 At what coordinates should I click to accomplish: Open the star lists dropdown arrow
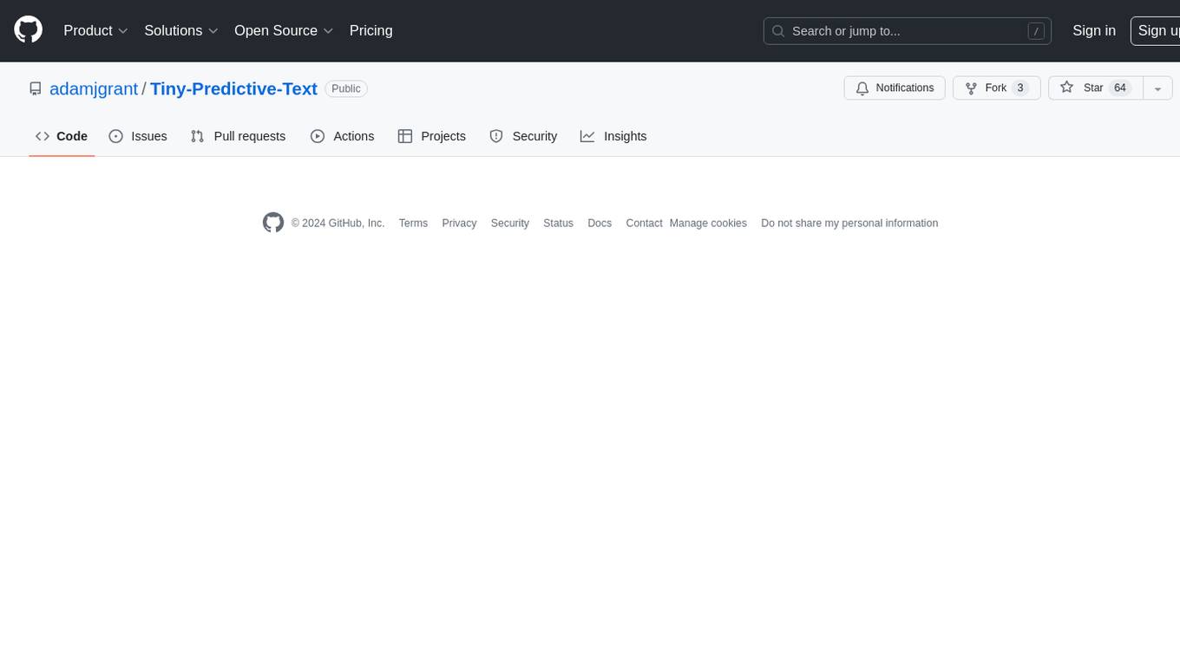coord(1157,88)
